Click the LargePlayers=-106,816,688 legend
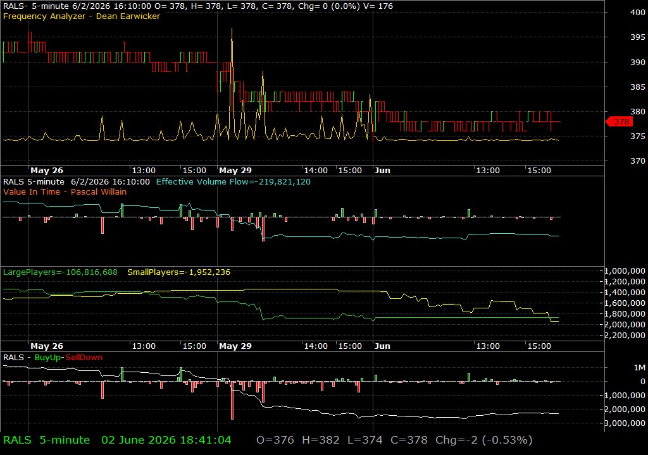The image size is (648, 455). [x=60, y=272]
